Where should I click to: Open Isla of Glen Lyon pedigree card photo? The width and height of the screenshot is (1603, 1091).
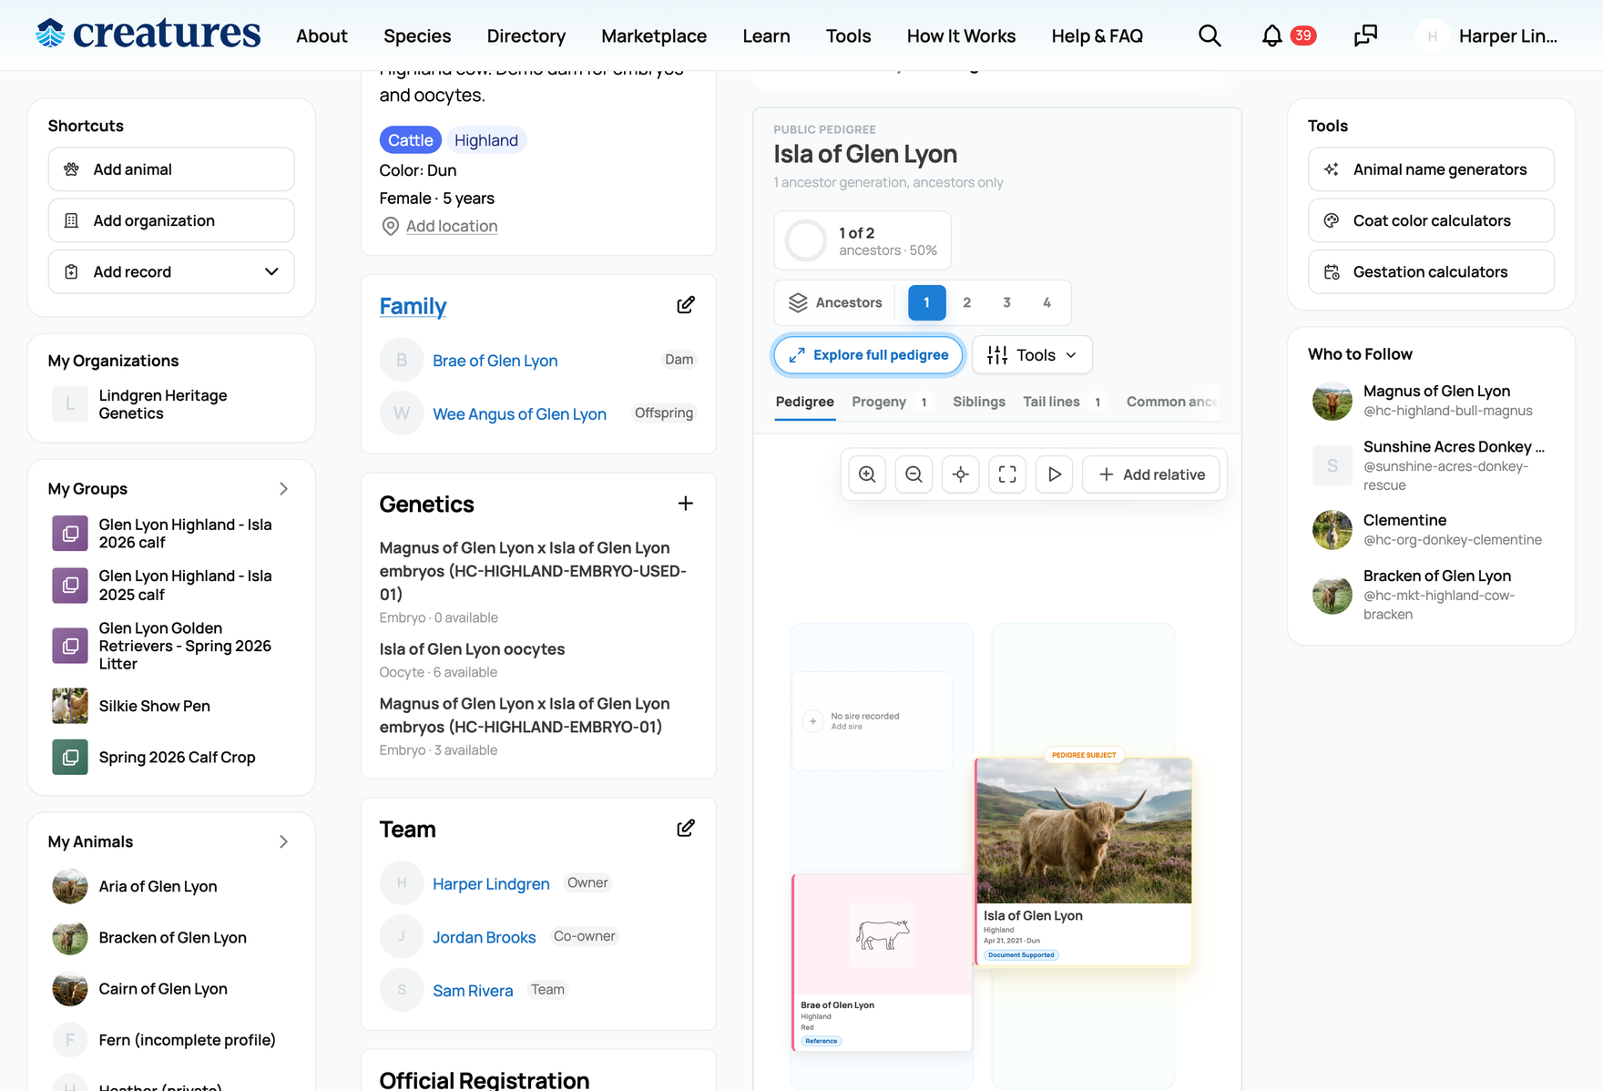(1084, 831)
